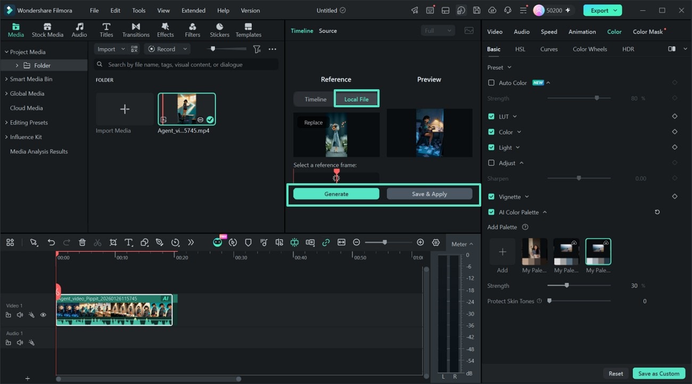The height and width of the screenshot is (384, 692).
Task: Open the Tools menu
Action: click(x=138, y=10)
